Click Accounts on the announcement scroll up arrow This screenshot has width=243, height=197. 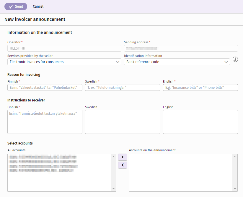click(235, 157)
